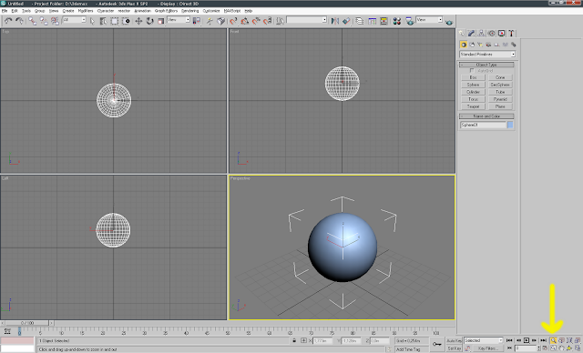Click the Pyramid primitive button
583x353 pixels.
500,99
